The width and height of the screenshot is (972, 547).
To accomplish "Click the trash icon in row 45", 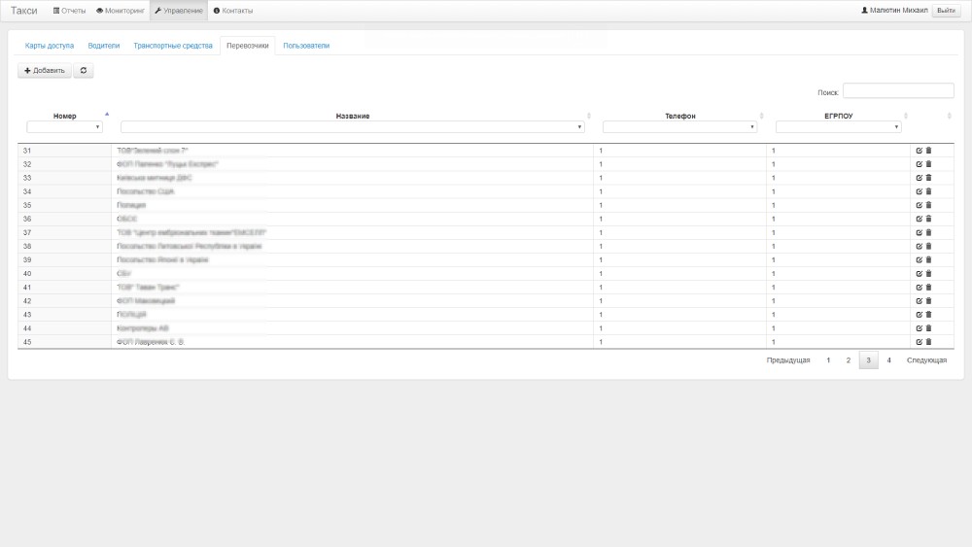I will (x=928, y=342).
